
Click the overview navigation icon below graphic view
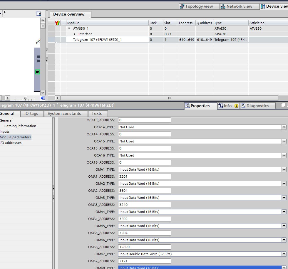click(x=43, y=98)
